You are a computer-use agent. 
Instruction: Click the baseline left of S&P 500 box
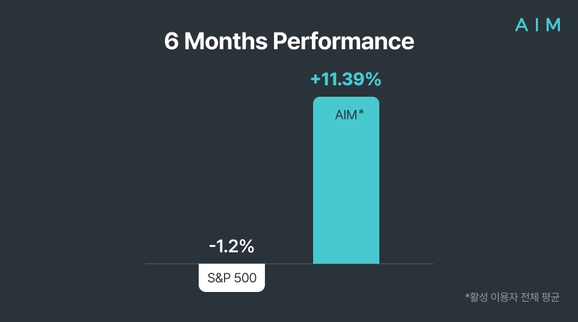(x=172, y=264)
